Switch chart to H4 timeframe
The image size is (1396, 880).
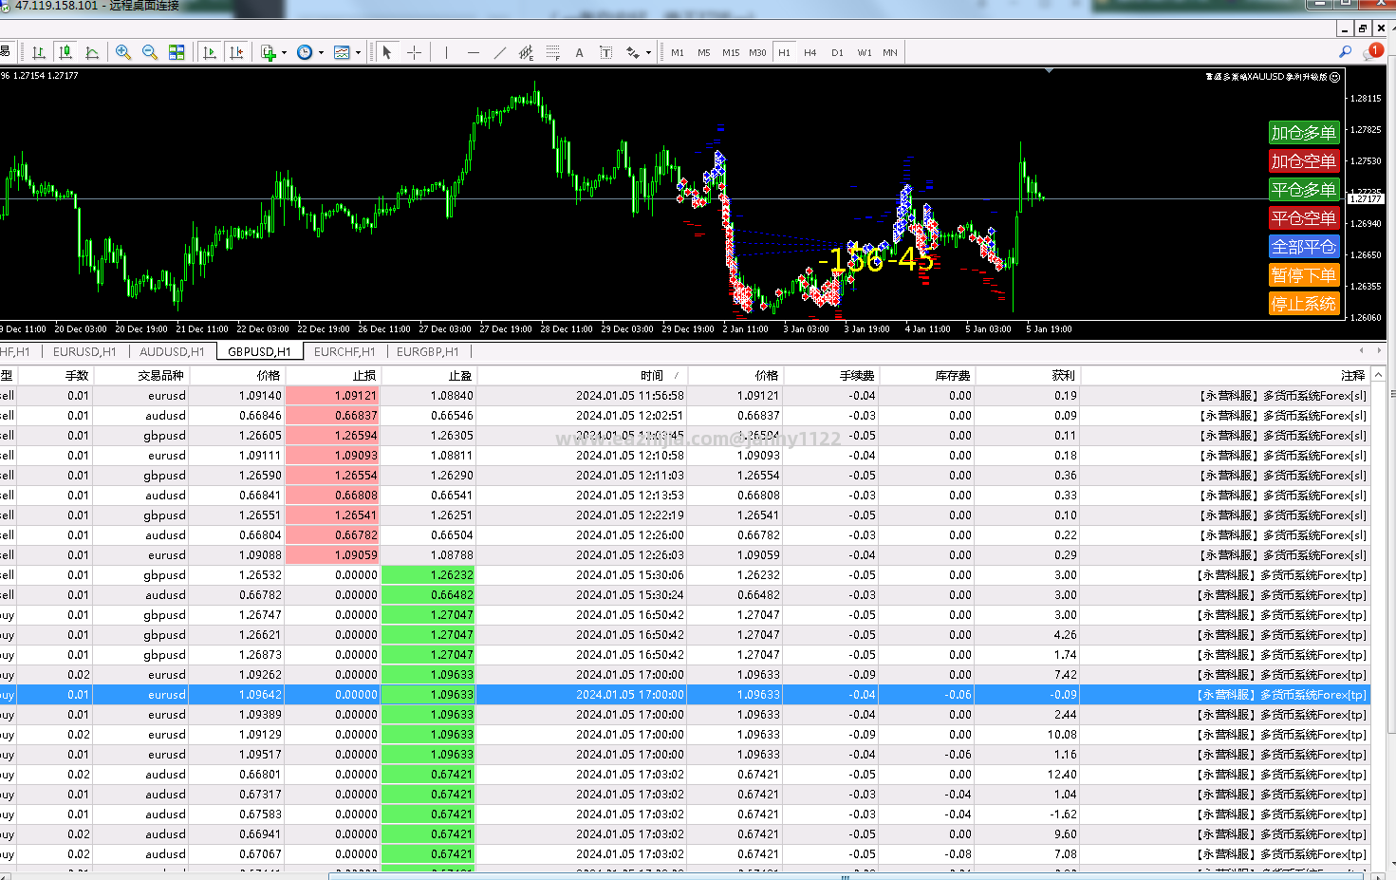click(x=810, y=53)
